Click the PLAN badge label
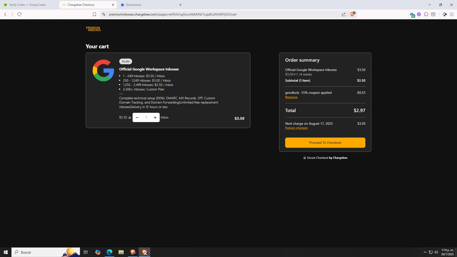The image size is (457, 257). (126, 62)
